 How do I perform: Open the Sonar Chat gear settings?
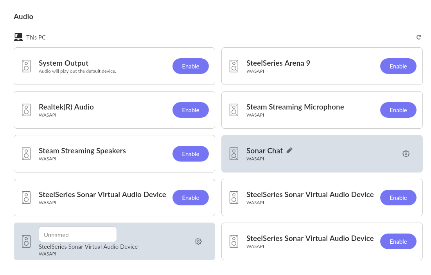[406, 154]
